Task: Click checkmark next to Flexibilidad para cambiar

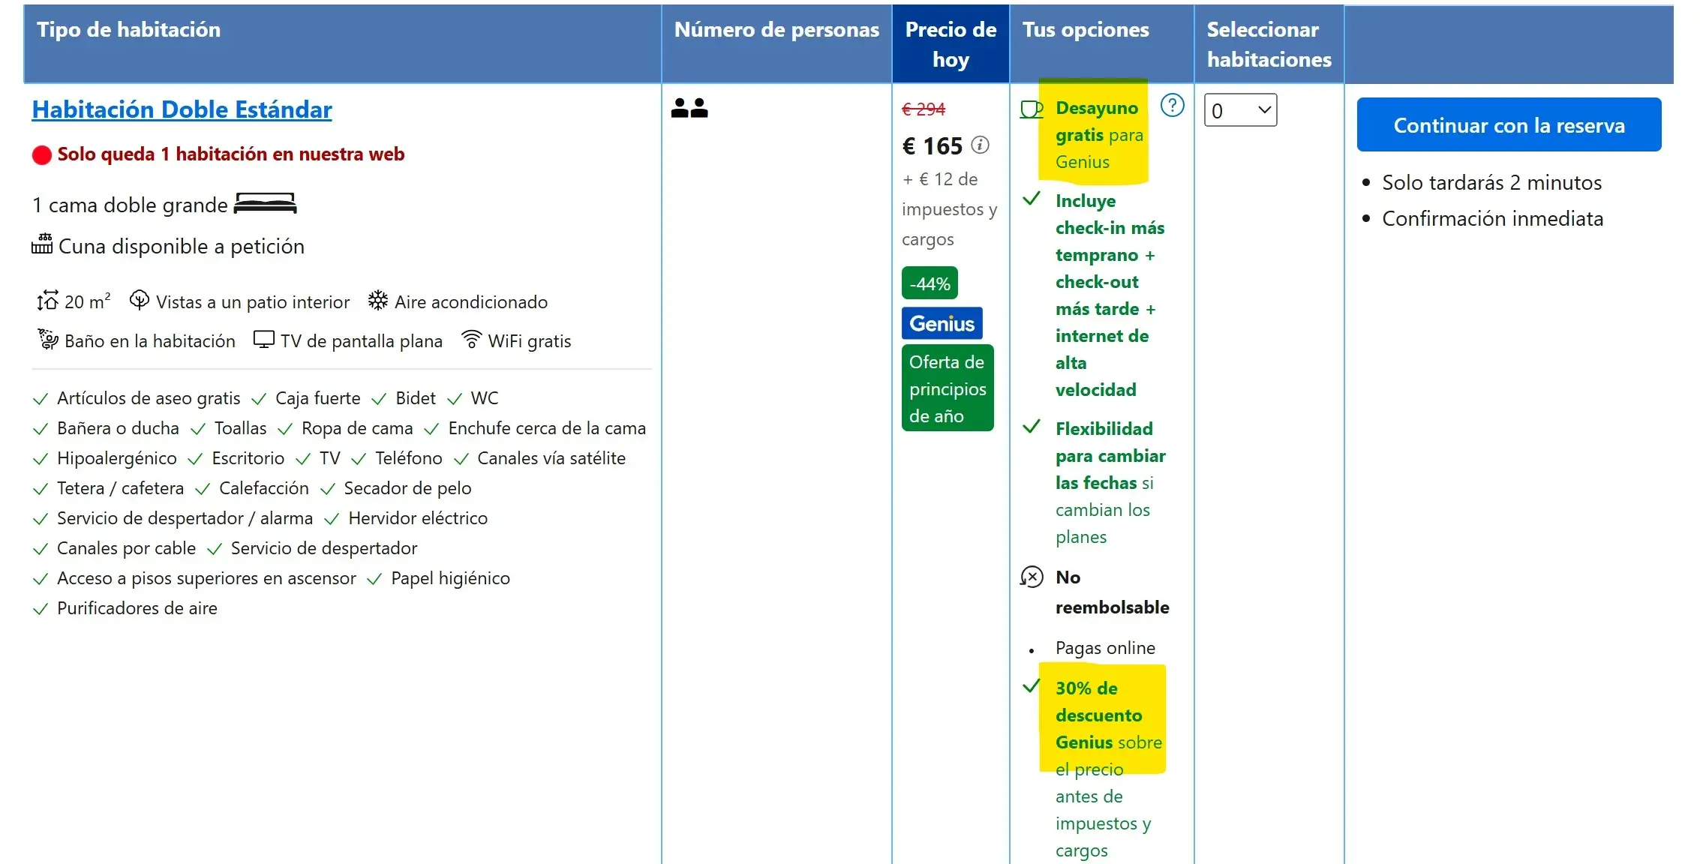Action: tap(1032, 427)
